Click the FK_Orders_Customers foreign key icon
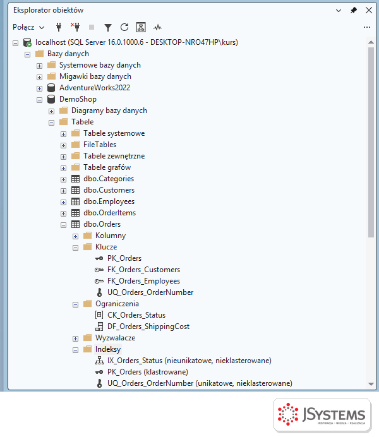379x437 pixels. pos(99,270)
